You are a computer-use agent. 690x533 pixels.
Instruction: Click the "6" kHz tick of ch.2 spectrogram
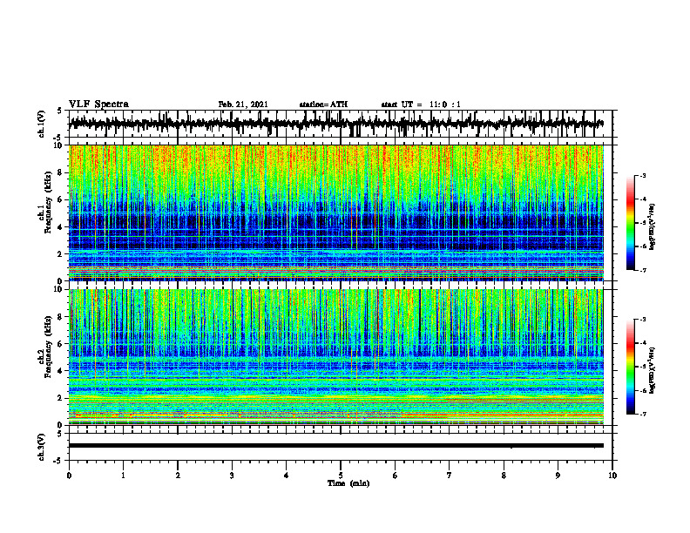pyautogui.click(x=61, y=344)
